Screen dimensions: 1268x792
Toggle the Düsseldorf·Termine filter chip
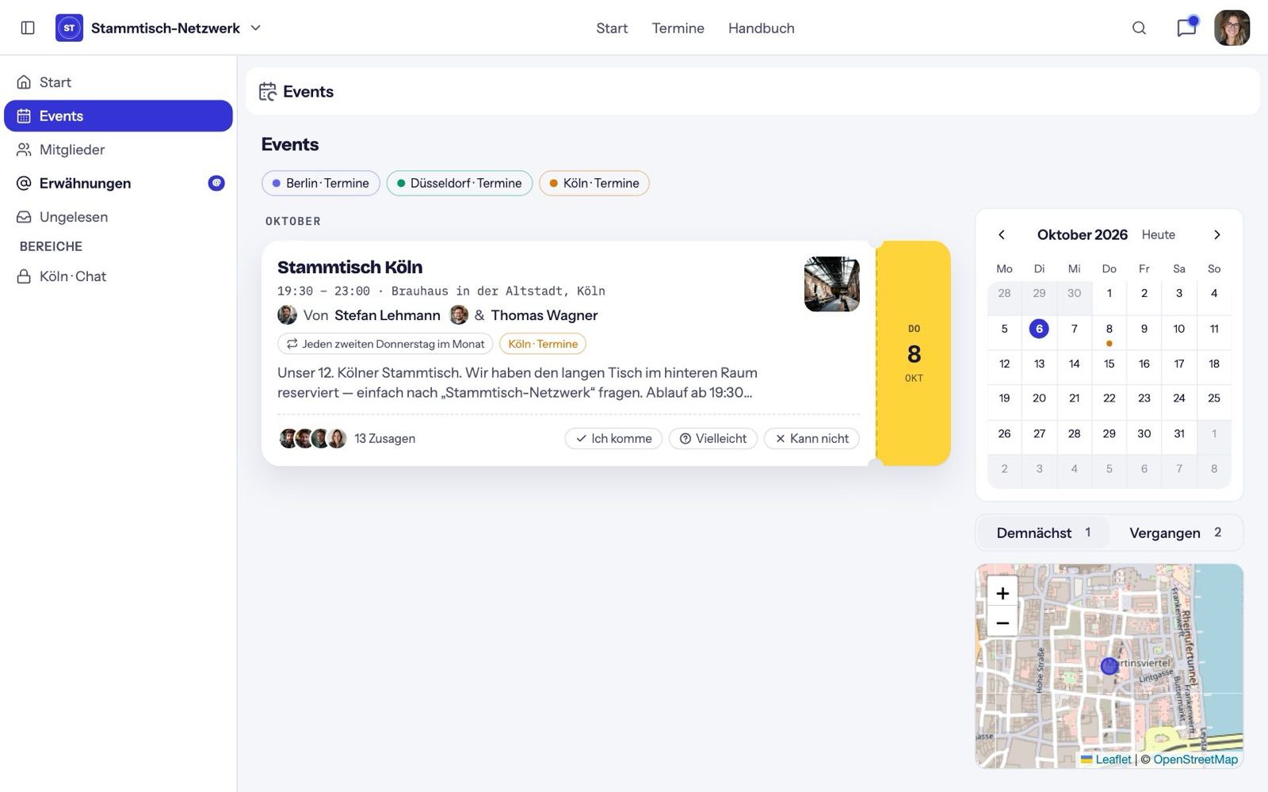coord(460,183)
